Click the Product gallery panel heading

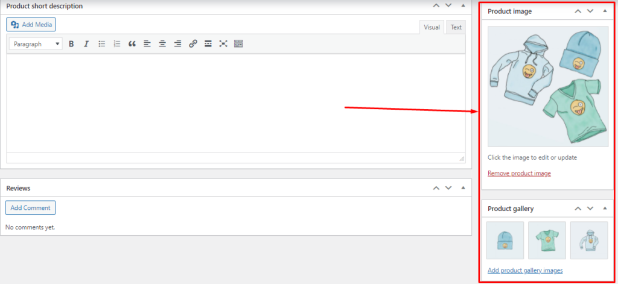pos(511,209)
